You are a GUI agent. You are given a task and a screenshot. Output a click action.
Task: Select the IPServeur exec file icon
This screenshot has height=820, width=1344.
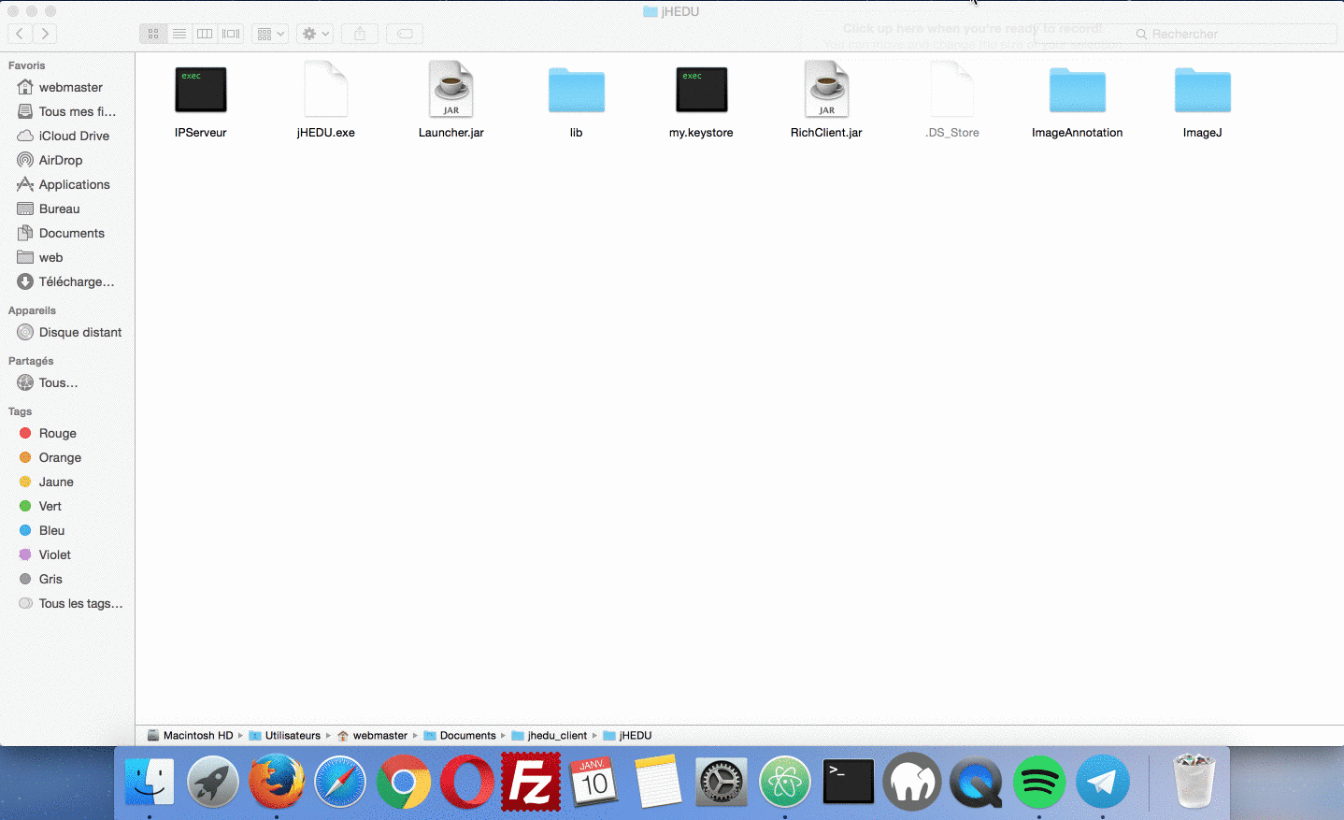coord(201,90)
